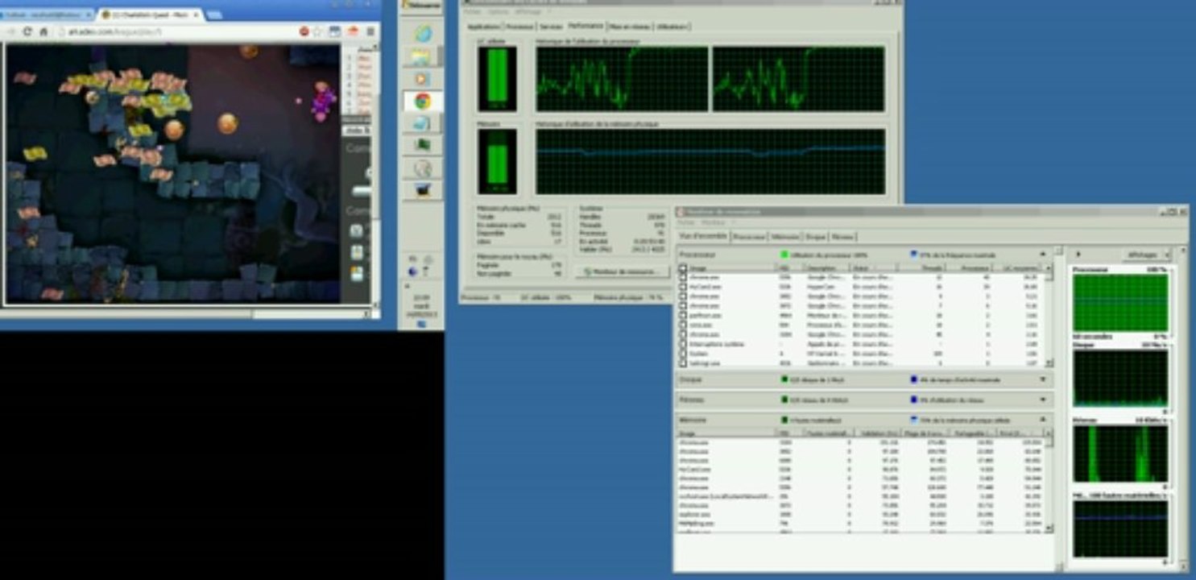Click the Moniteur de ressources button
Screen dimensions: 1196x580
(624, 272)
